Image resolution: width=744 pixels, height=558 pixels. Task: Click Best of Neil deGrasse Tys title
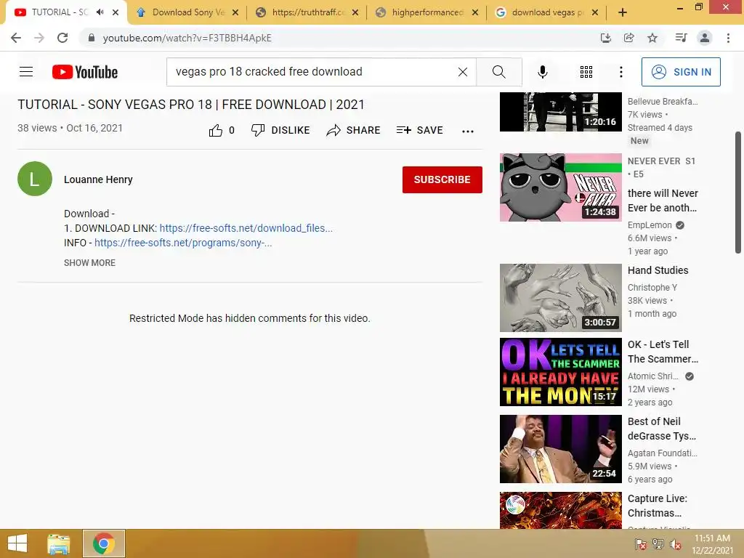661,429
